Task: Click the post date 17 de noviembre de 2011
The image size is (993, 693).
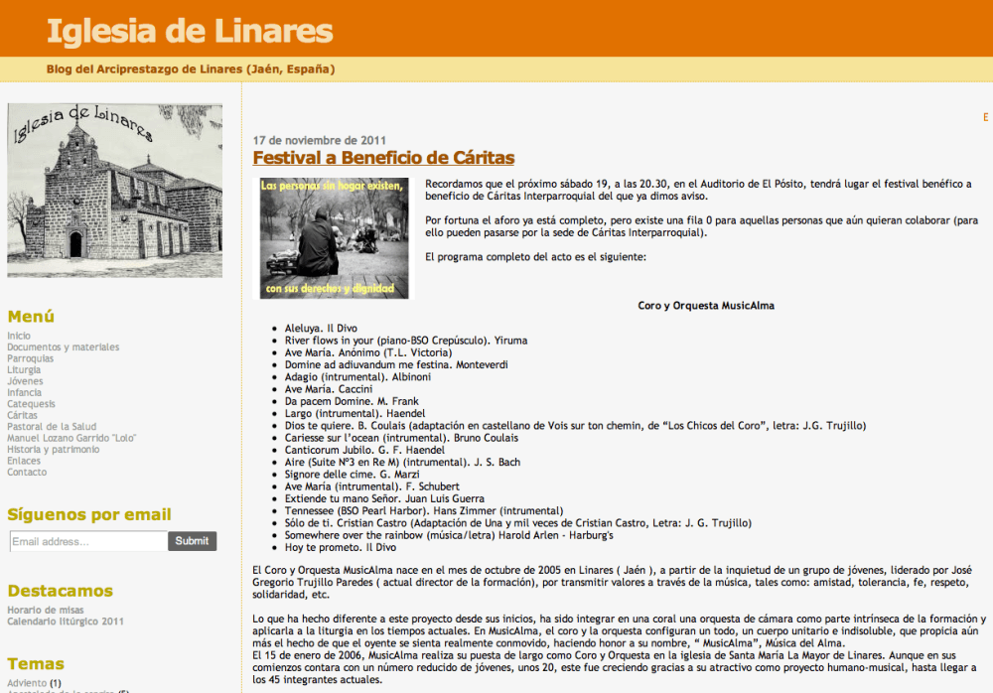Action: coord(319,140)
